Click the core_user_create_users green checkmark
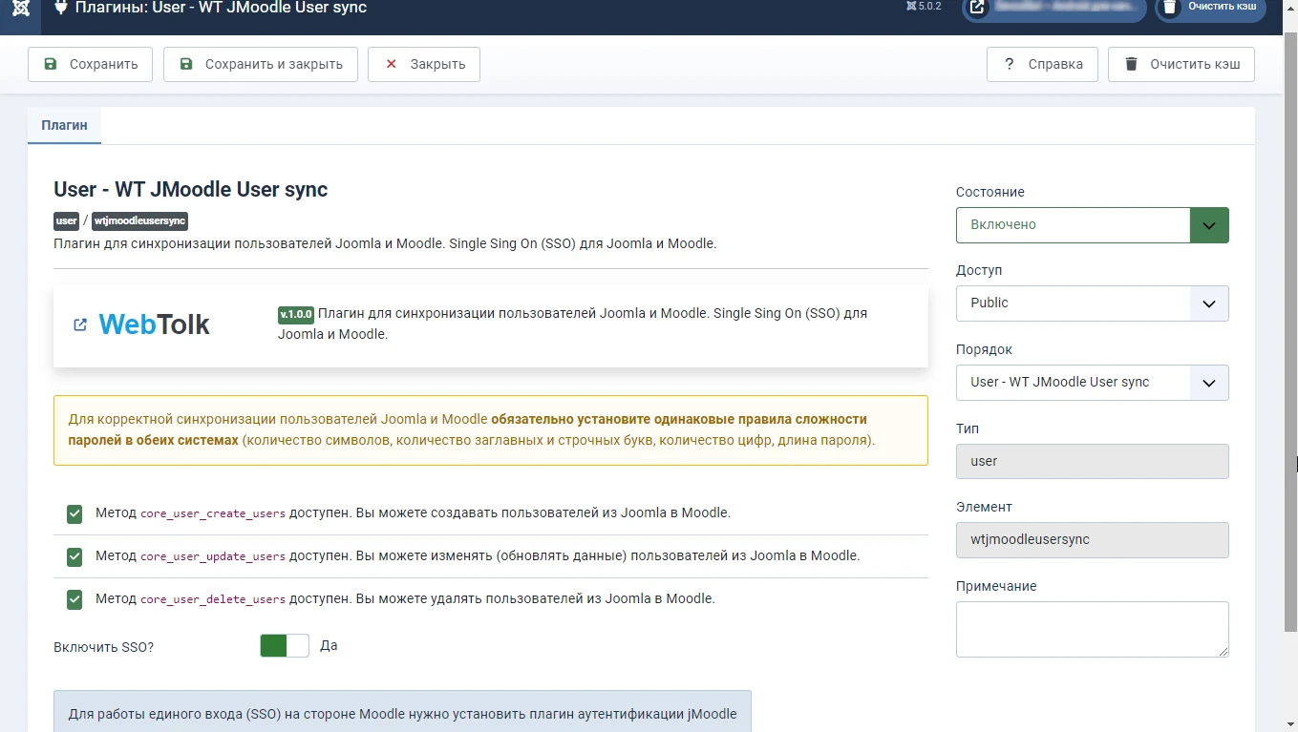Image resolution: width=1298 pixels, height=732 pixels. [74, 514]
